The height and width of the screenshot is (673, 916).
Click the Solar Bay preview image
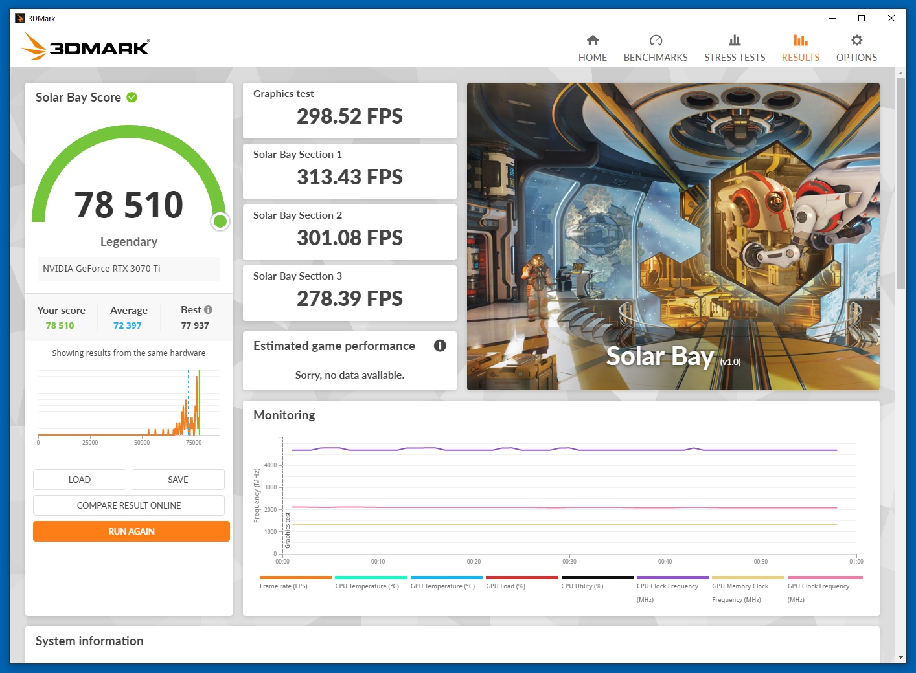673,236
